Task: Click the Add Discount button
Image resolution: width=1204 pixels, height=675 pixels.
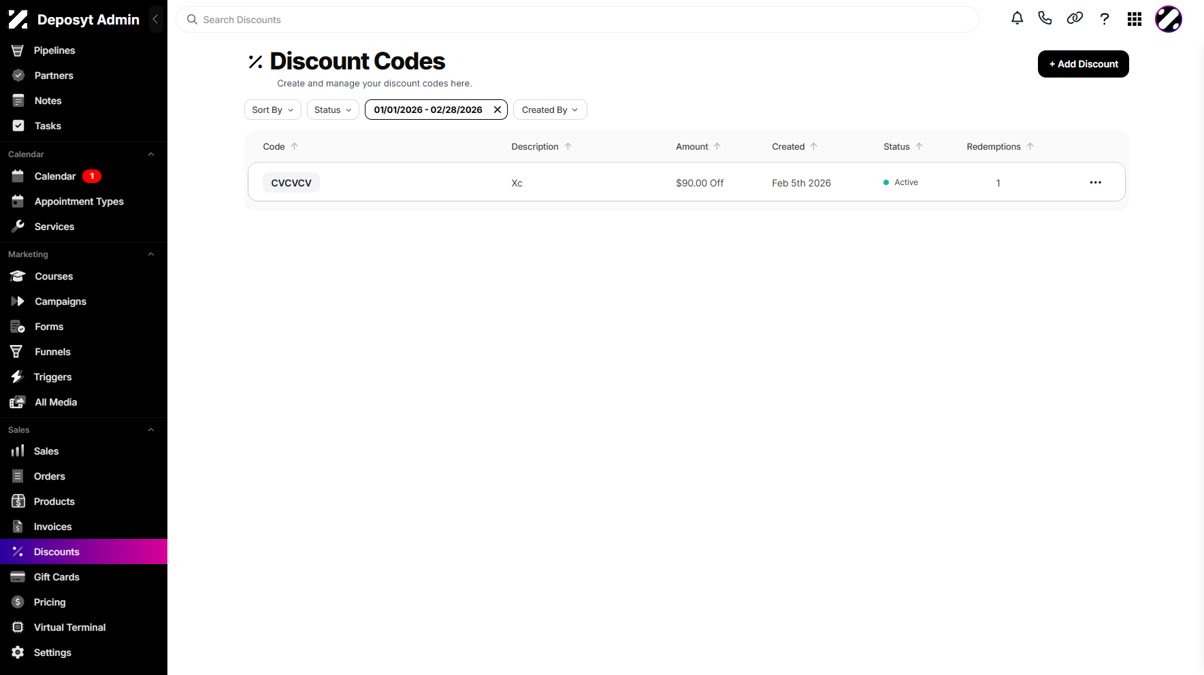Action: coord(1083,64)
